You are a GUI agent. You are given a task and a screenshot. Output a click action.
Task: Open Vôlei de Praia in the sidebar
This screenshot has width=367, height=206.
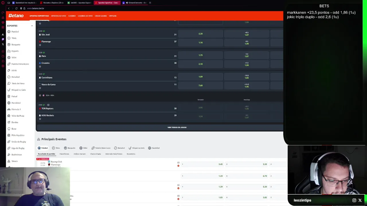click(18, 116)
